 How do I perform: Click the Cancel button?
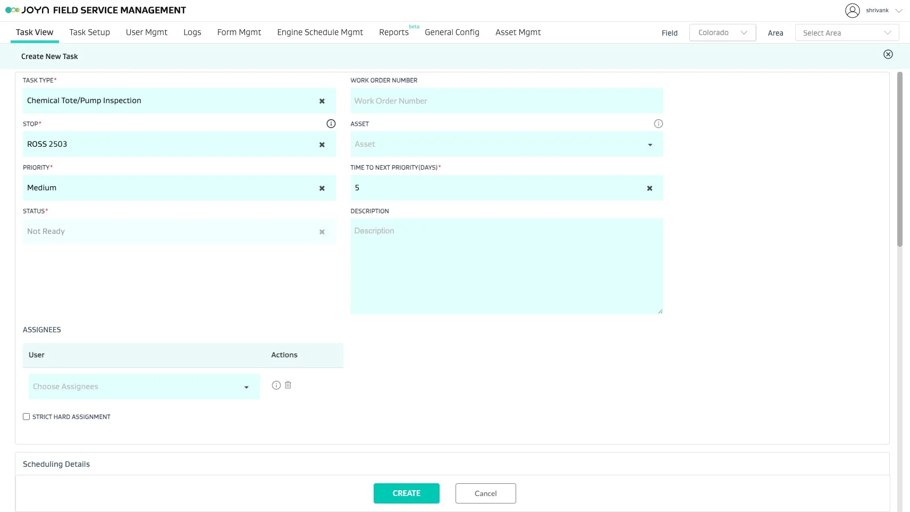click(x=486, y=493)
